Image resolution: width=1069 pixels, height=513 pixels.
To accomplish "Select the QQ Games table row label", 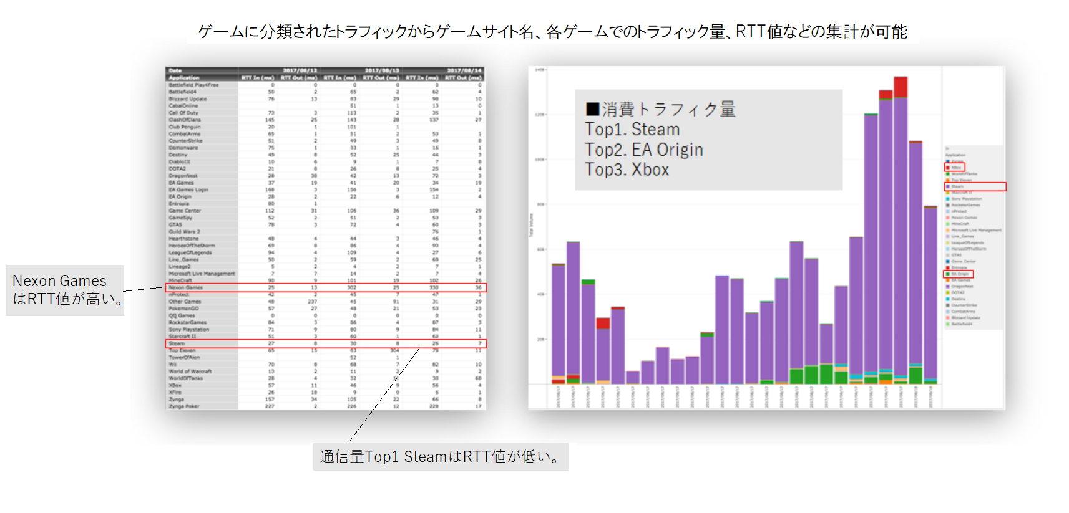I will 182,315.
